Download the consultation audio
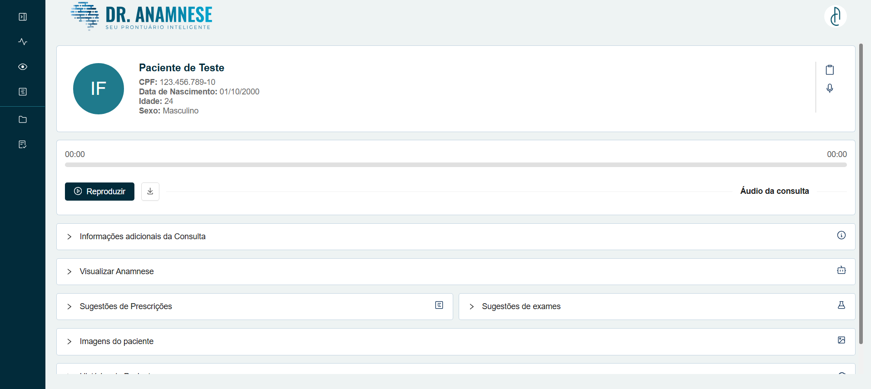 pyautogui.click(x=150, y=192)
